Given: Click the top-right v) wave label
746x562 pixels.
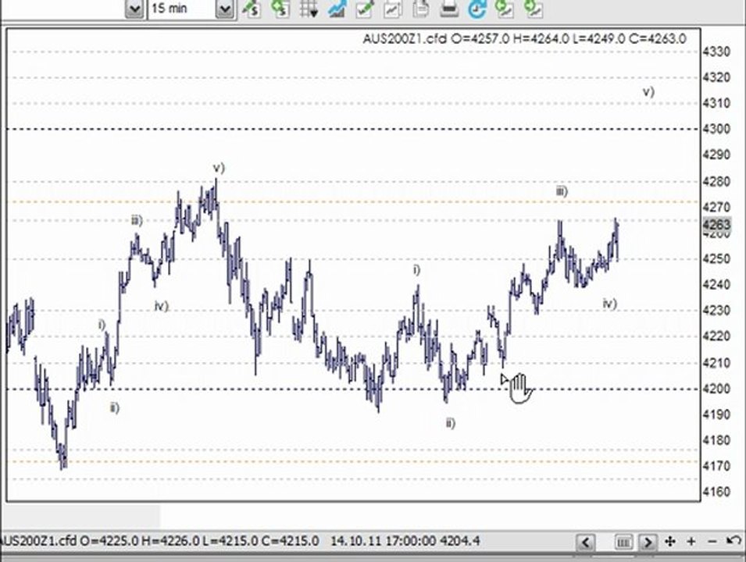Looking at the screenshot, I should [x=648, y=91].
